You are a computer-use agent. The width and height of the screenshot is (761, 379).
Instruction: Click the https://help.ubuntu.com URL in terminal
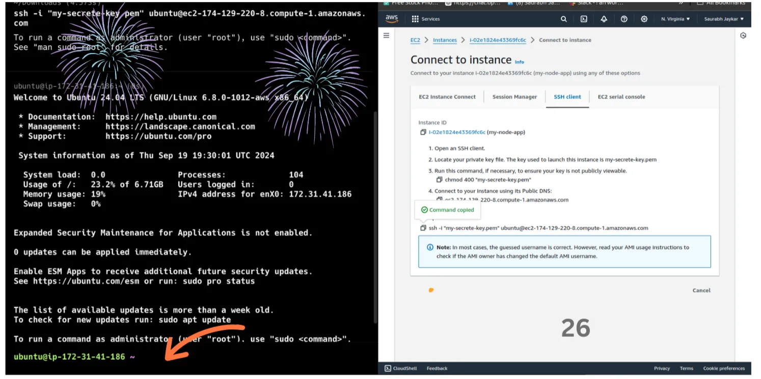(x=161, y=117)
